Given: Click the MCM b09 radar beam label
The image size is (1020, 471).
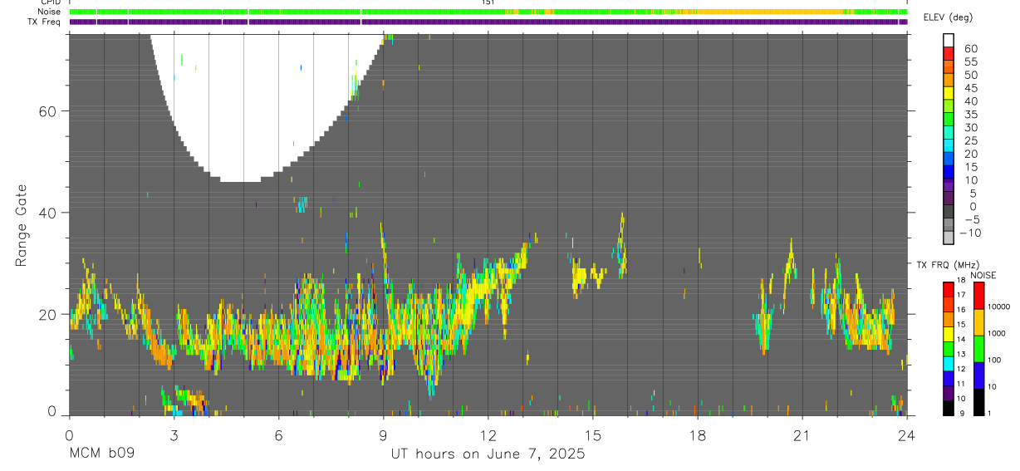Looking at the screenshot, I should 101,454.
